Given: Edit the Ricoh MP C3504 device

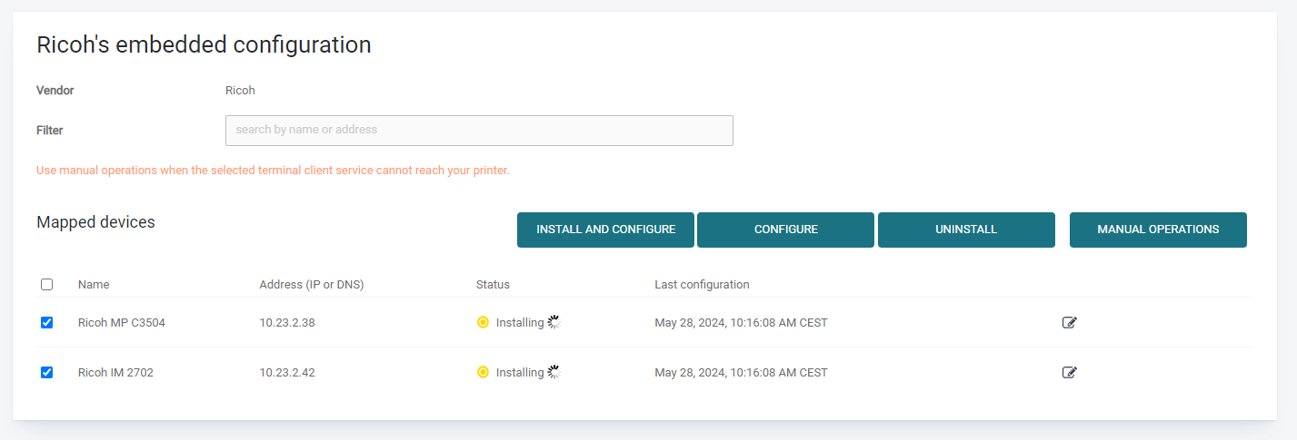Looking at the screenshot, I should [x=1070, y=322].
